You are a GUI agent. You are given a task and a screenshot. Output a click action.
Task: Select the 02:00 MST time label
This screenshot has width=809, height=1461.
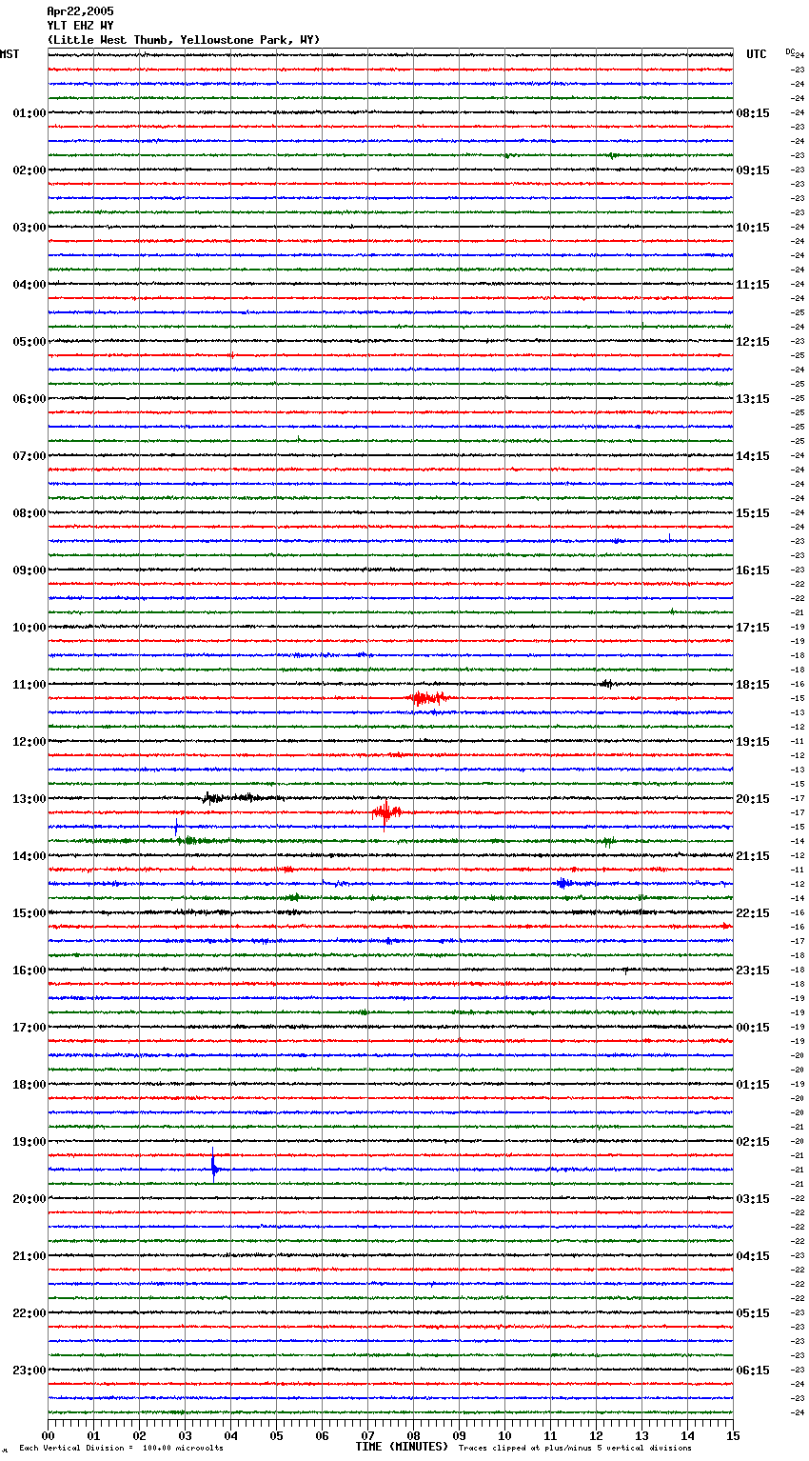[29, 170]
